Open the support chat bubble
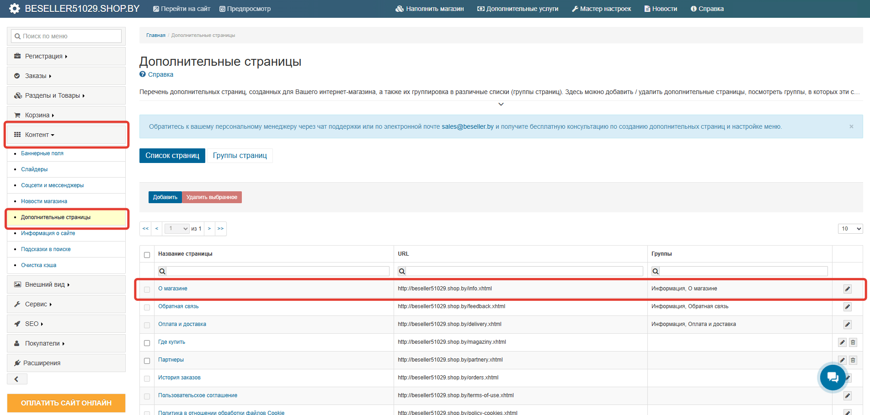 point(832,377)
